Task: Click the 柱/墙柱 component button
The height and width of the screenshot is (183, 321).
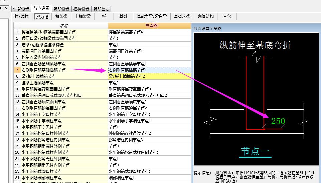Action: click(21, 16)
